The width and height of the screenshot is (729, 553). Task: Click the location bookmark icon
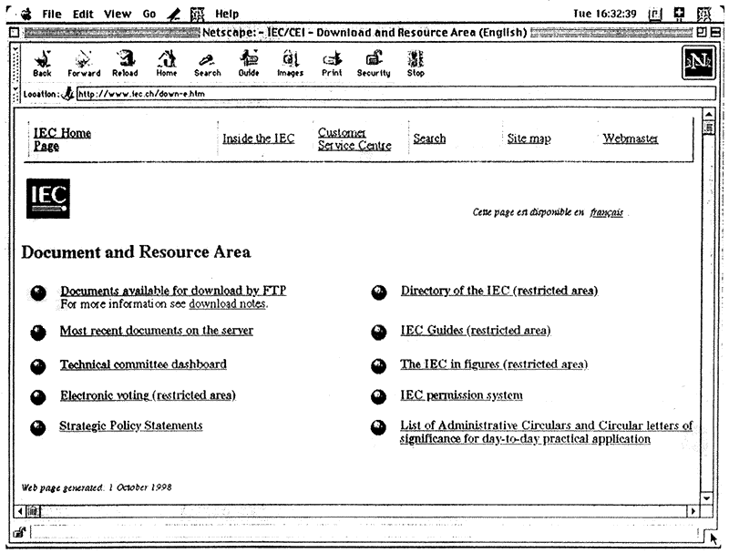(x=67, y=94)
